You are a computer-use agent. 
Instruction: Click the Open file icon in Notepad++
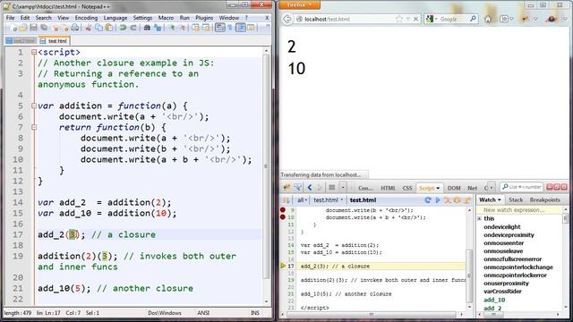click(23, 28)
